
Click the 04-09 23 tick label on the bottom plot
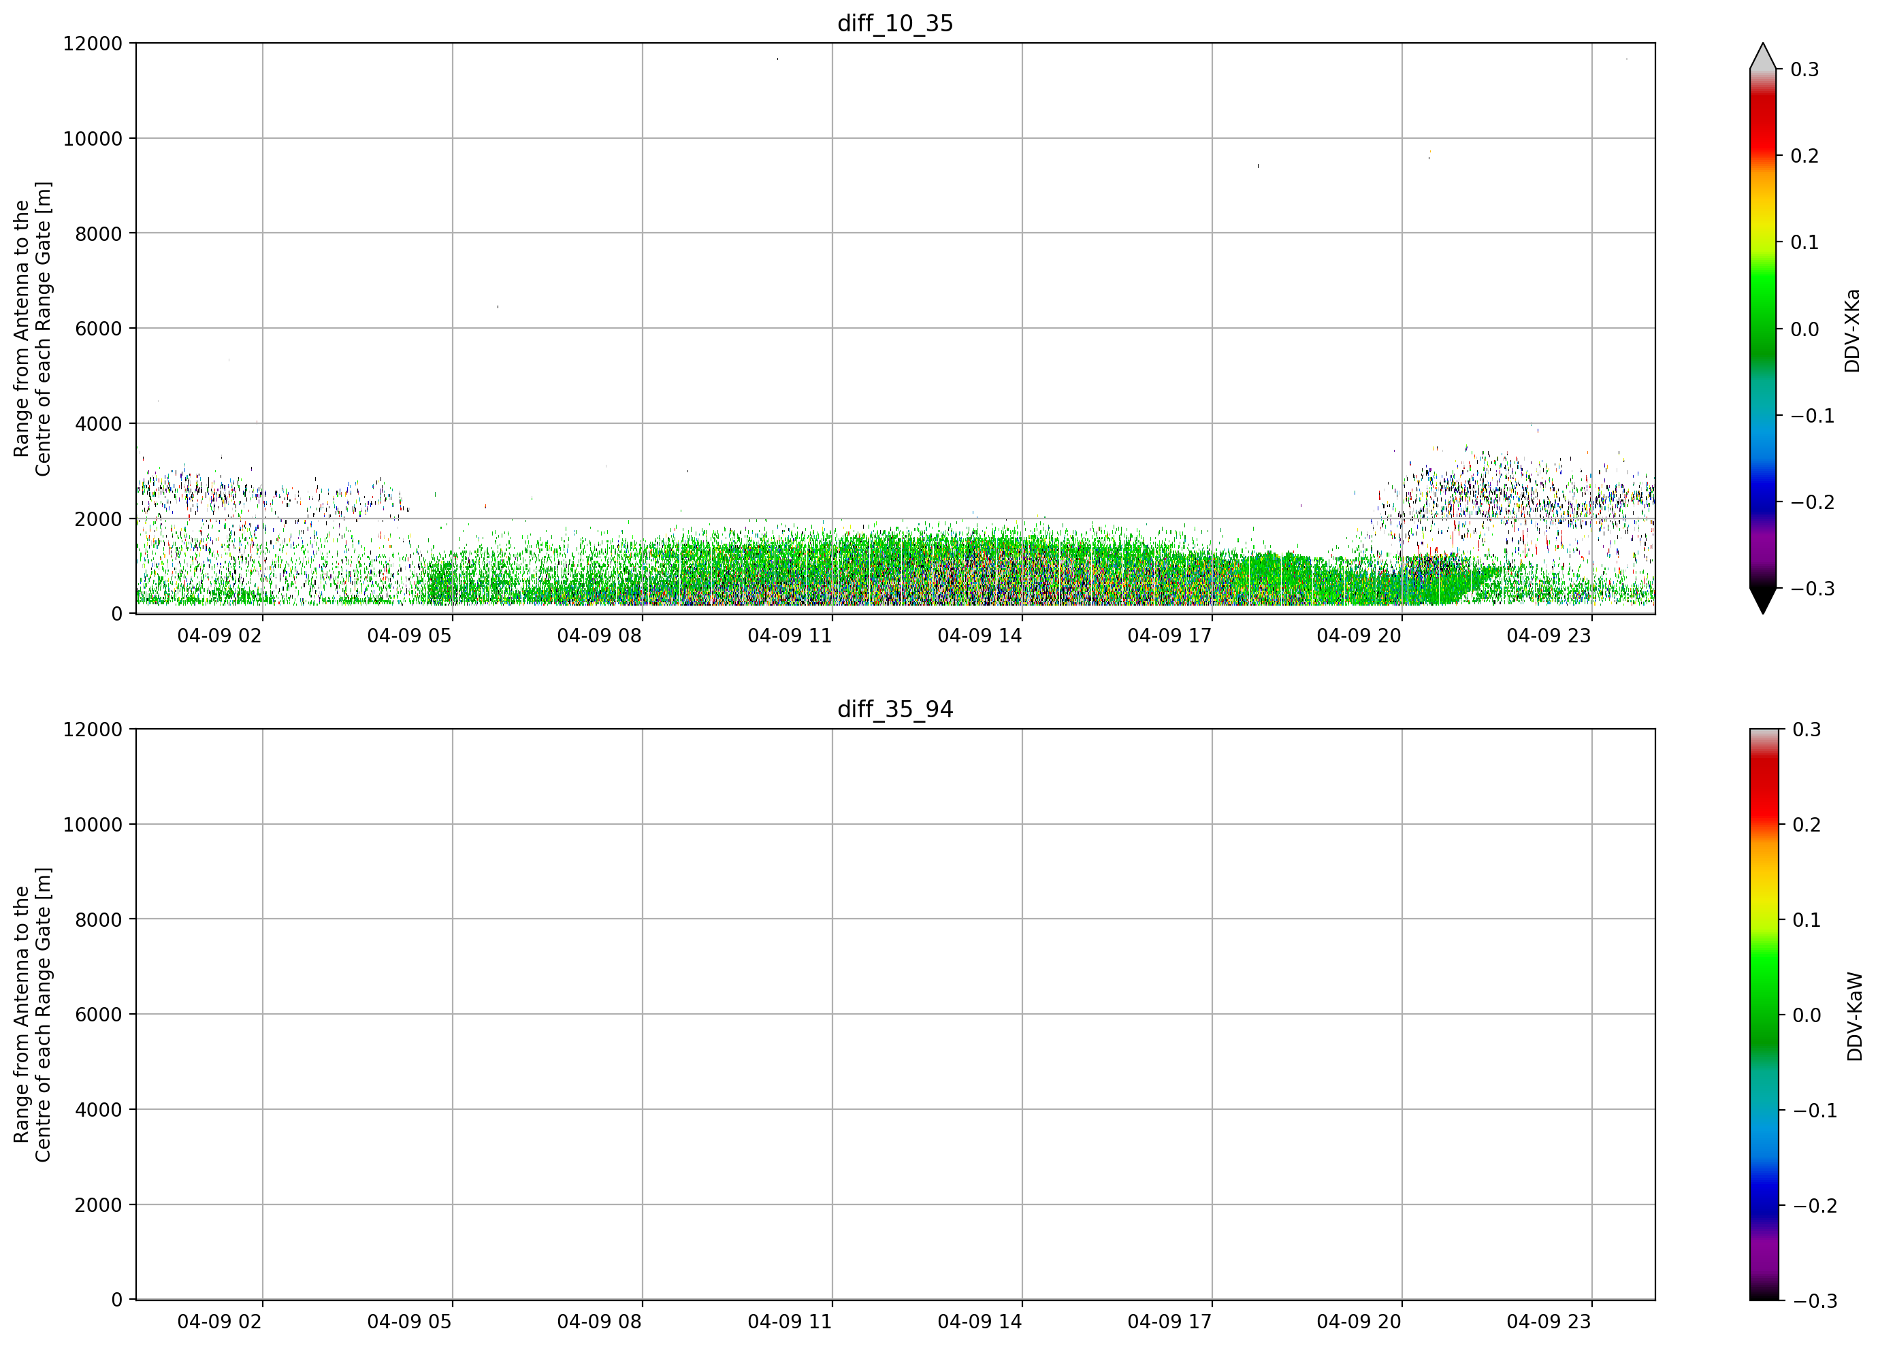tap(1549, 1322)
